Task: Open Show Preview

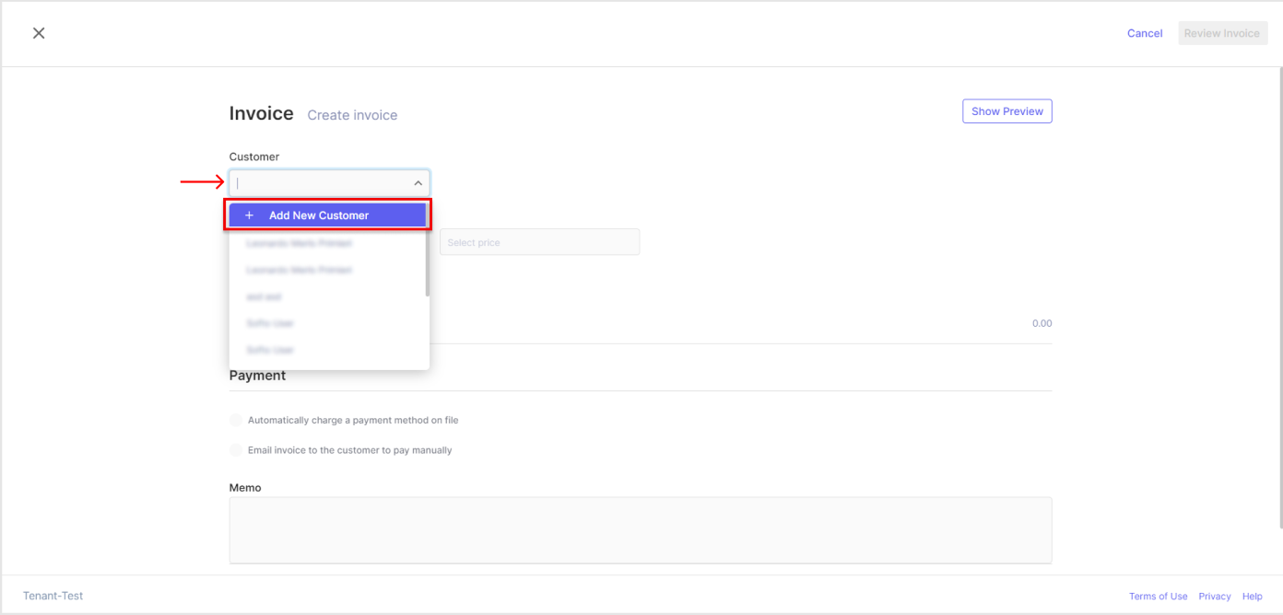Action: (1006, 111)
